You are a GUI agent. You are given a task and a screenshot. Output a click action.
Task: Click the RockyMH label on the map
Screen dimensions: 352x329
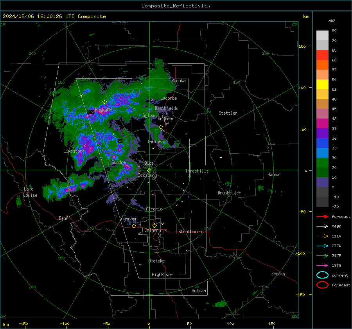[x=103, y=110]
